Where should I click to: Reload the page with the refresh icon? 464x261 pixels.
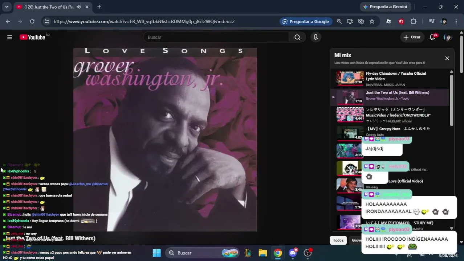point(32,21)
